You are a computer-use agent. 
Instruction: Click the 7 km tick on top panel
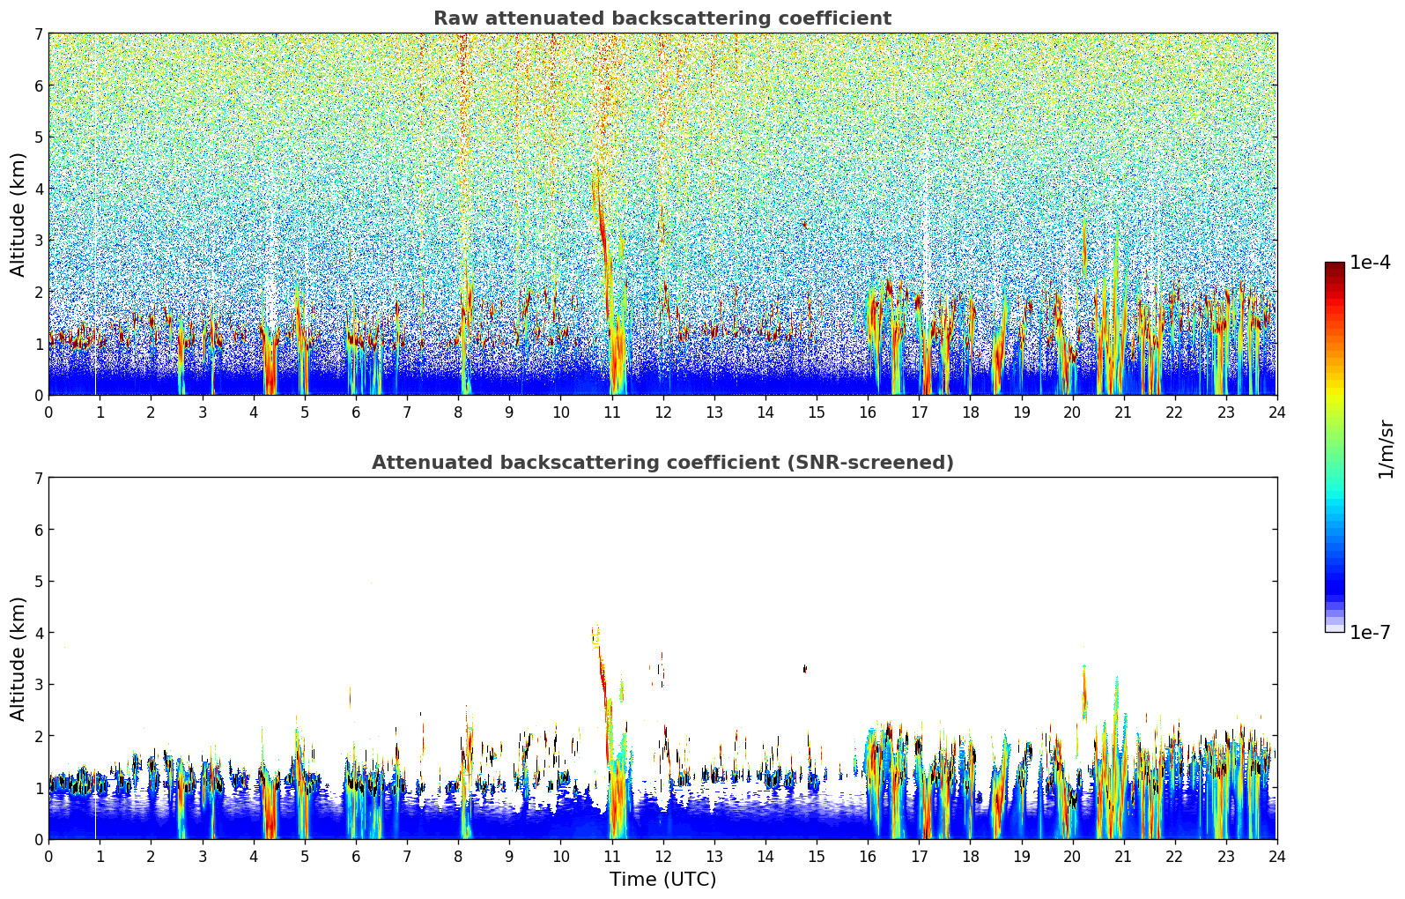click(38, 33)
